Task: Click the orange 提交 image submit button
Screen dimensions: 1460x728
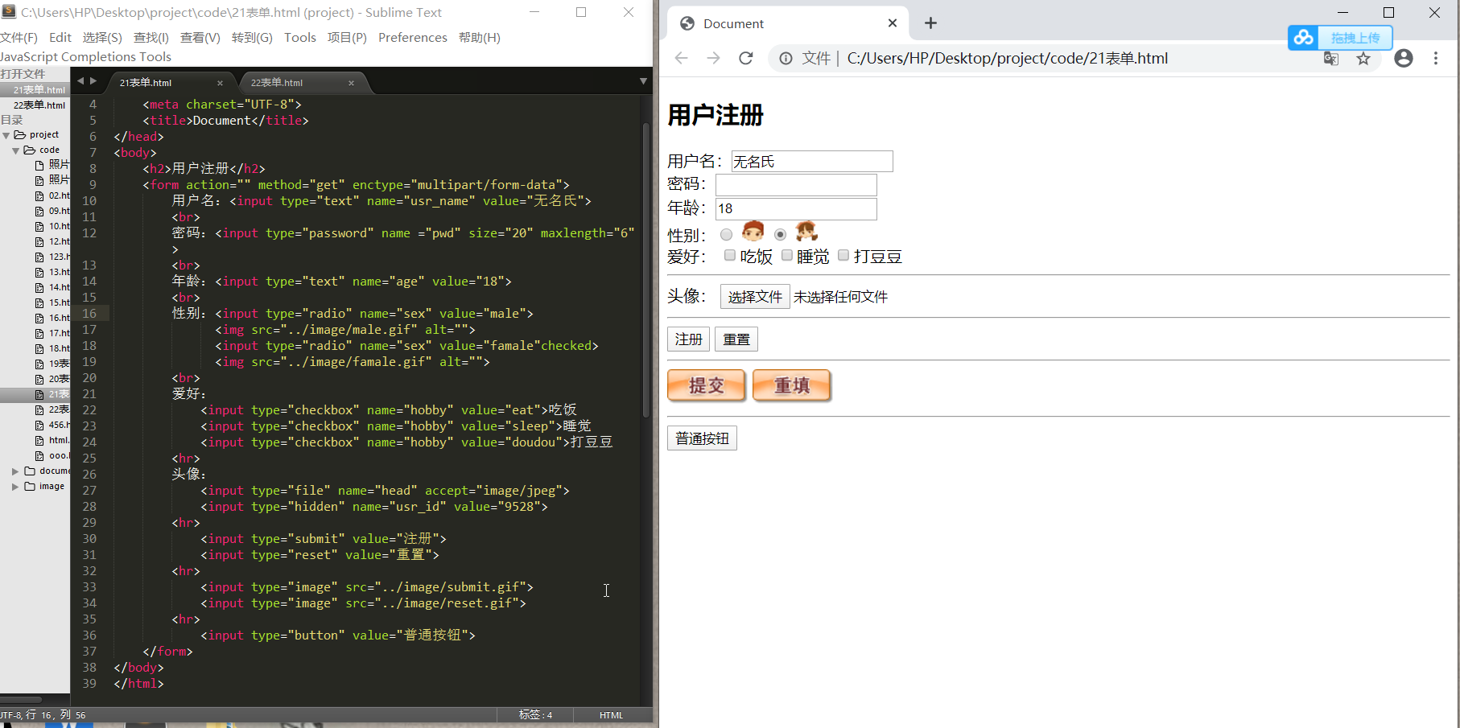Action: [x=706, y=385]
